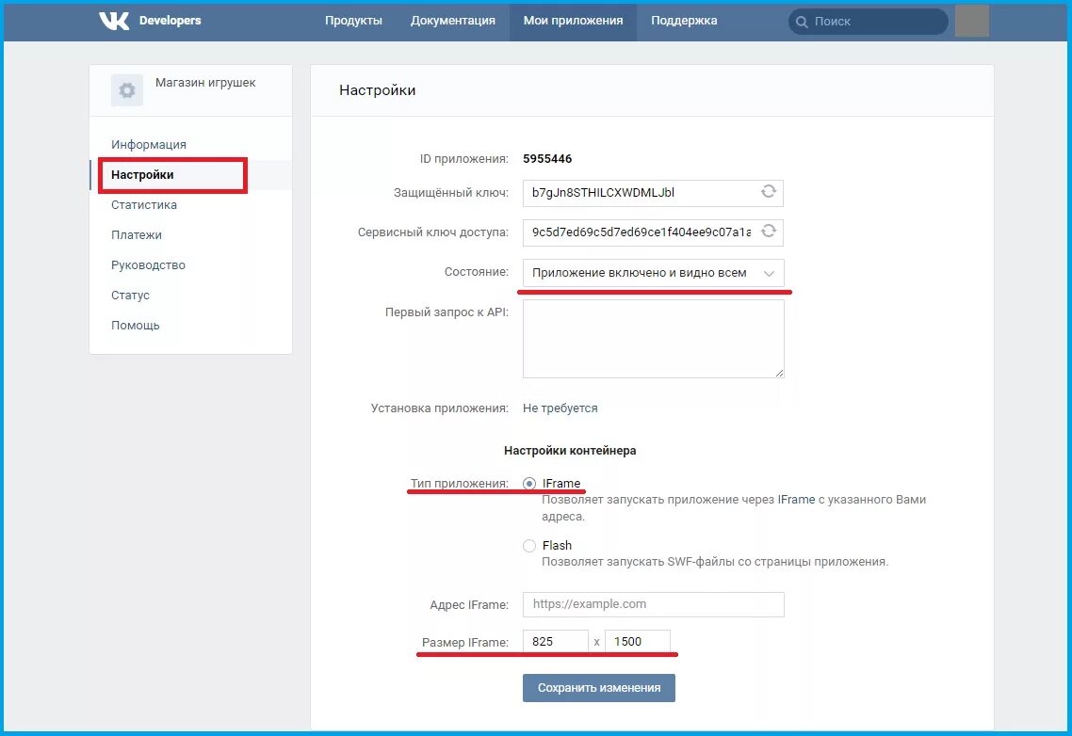Select the Flash application type

point(529,545)
